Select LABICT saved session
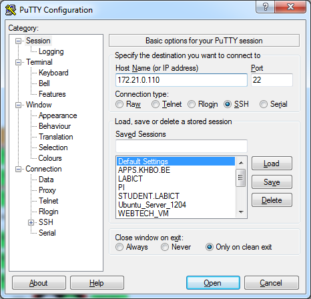Image resolution: width=311 pixels, height=299 pixels. pos(176,179)
